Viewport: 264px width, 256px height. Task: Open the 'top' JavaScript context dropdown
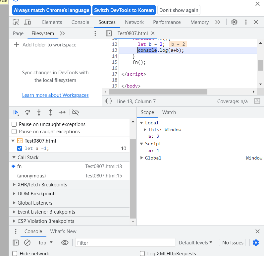[x=46, y=242]
